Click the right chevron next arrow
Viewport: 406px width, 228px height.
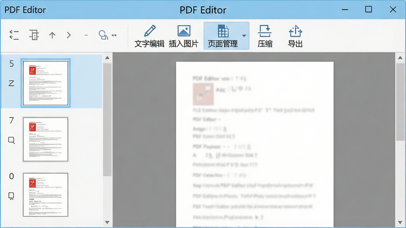[69, 35]
